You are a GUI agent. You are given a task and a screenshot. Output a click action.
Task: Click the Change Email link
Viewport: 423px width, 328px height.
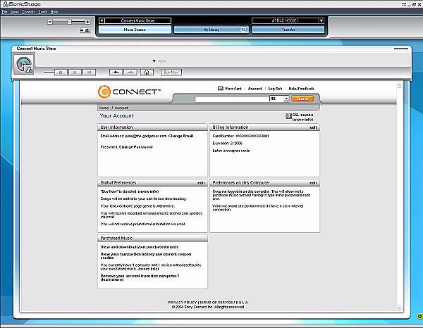tap(180, 135)
